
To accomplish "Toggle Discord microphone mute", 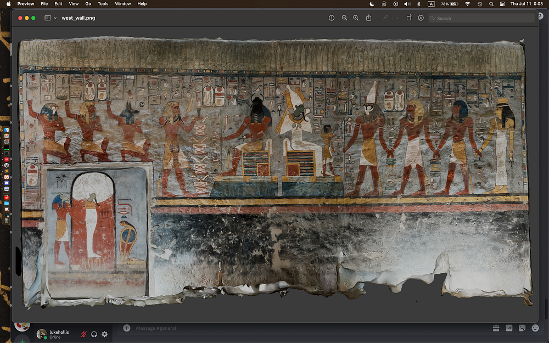I will [84, 334].
